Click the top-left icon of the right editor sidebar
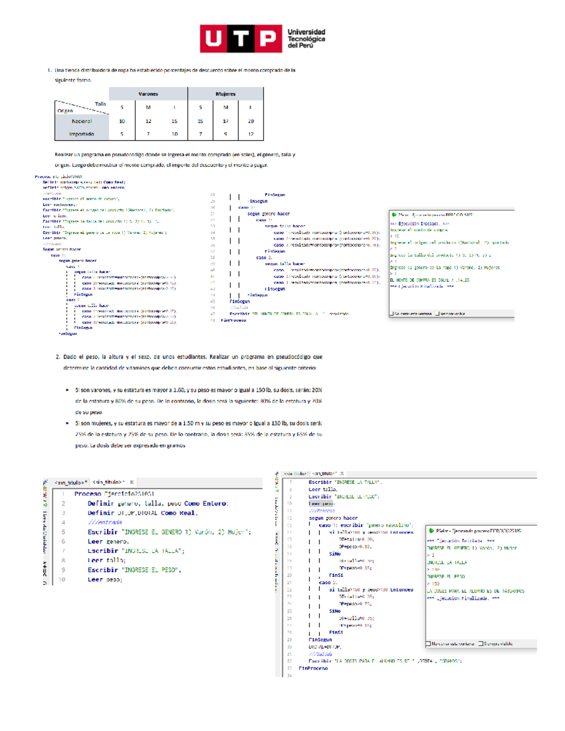The height and width of the screenshot is (731, 565). (x=277, y=474)
